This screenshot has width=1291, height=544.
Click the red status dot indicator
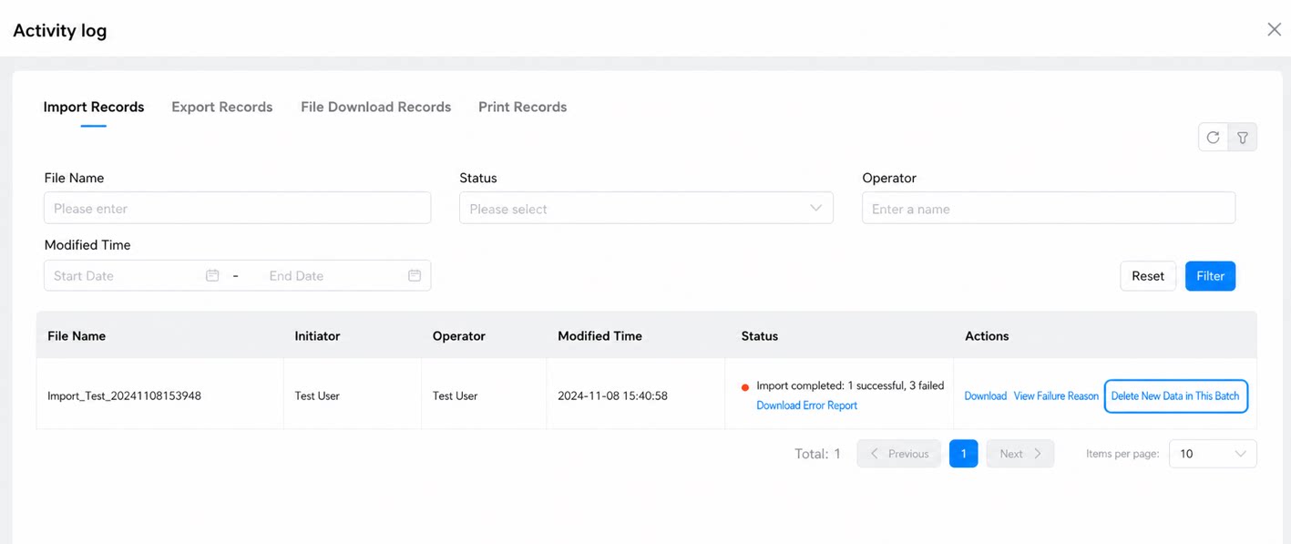pos(745,387)
